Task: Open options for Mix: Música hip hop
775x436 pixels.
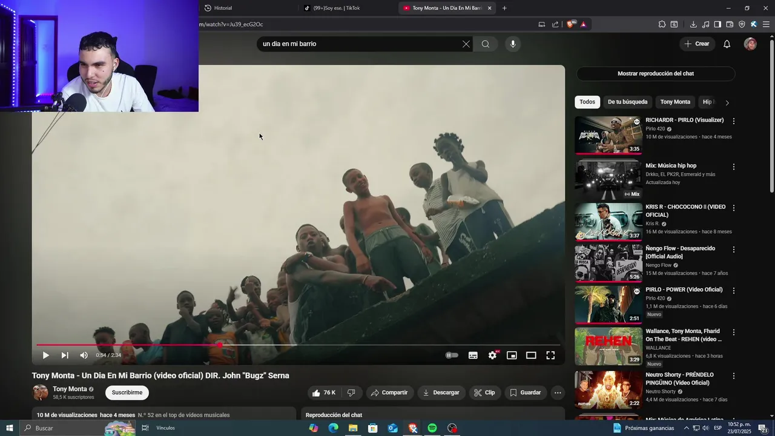Action: click(x=734, y=167)
